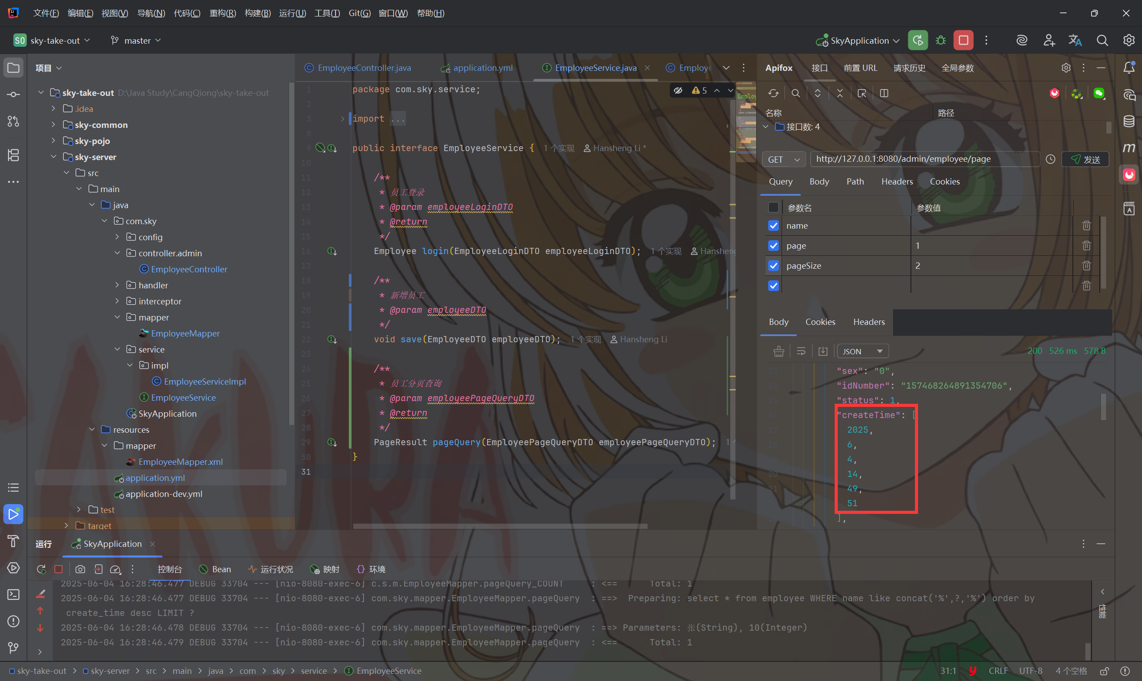The image size is (1142, 681).
Task: Expand the sky-common module folder
Action: pyautogui.click(x=53, y=125)
